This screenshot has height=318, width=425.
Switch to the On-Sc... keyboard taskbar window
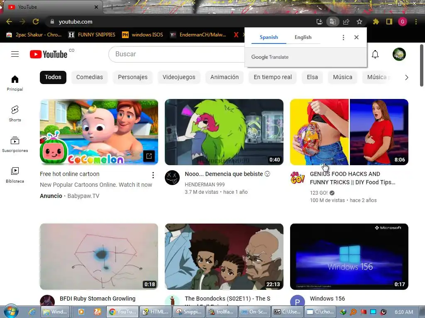[254, 312]
